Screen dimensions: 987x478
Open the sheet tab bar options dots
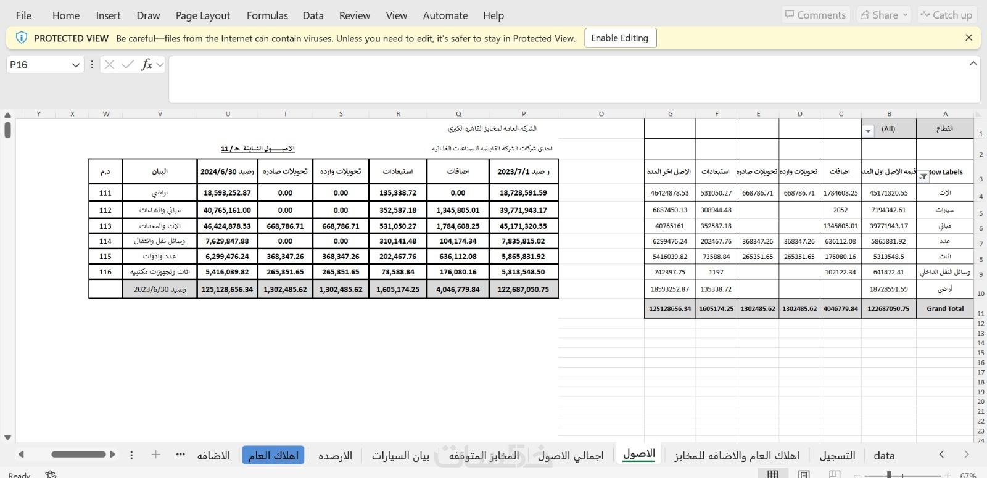131,455
